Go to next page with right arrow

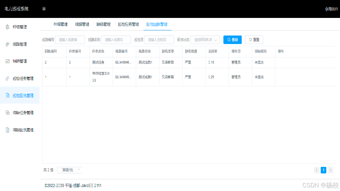tap(330, 170)
